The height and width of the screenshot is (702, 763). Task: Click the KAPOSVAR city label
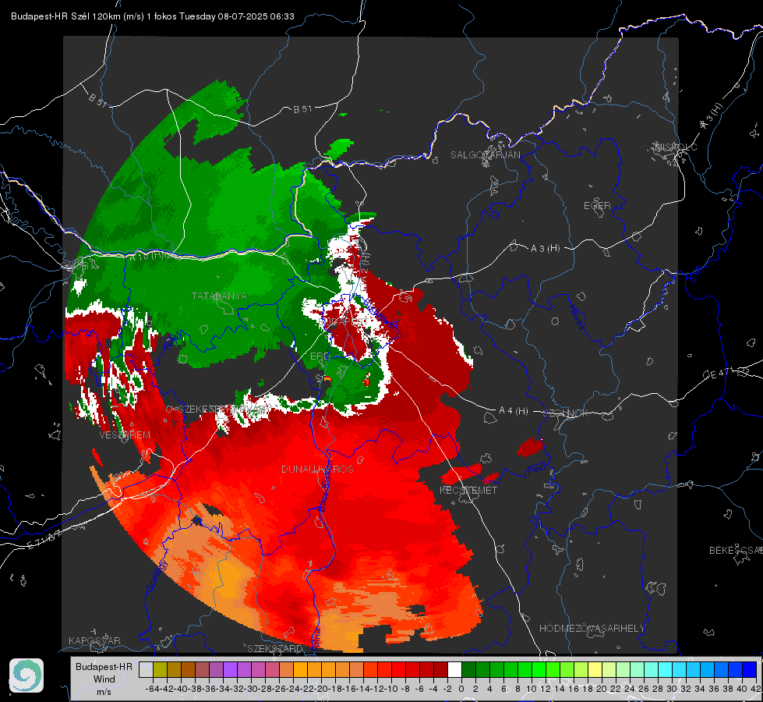pyautogui.click(x=94, y=640)
